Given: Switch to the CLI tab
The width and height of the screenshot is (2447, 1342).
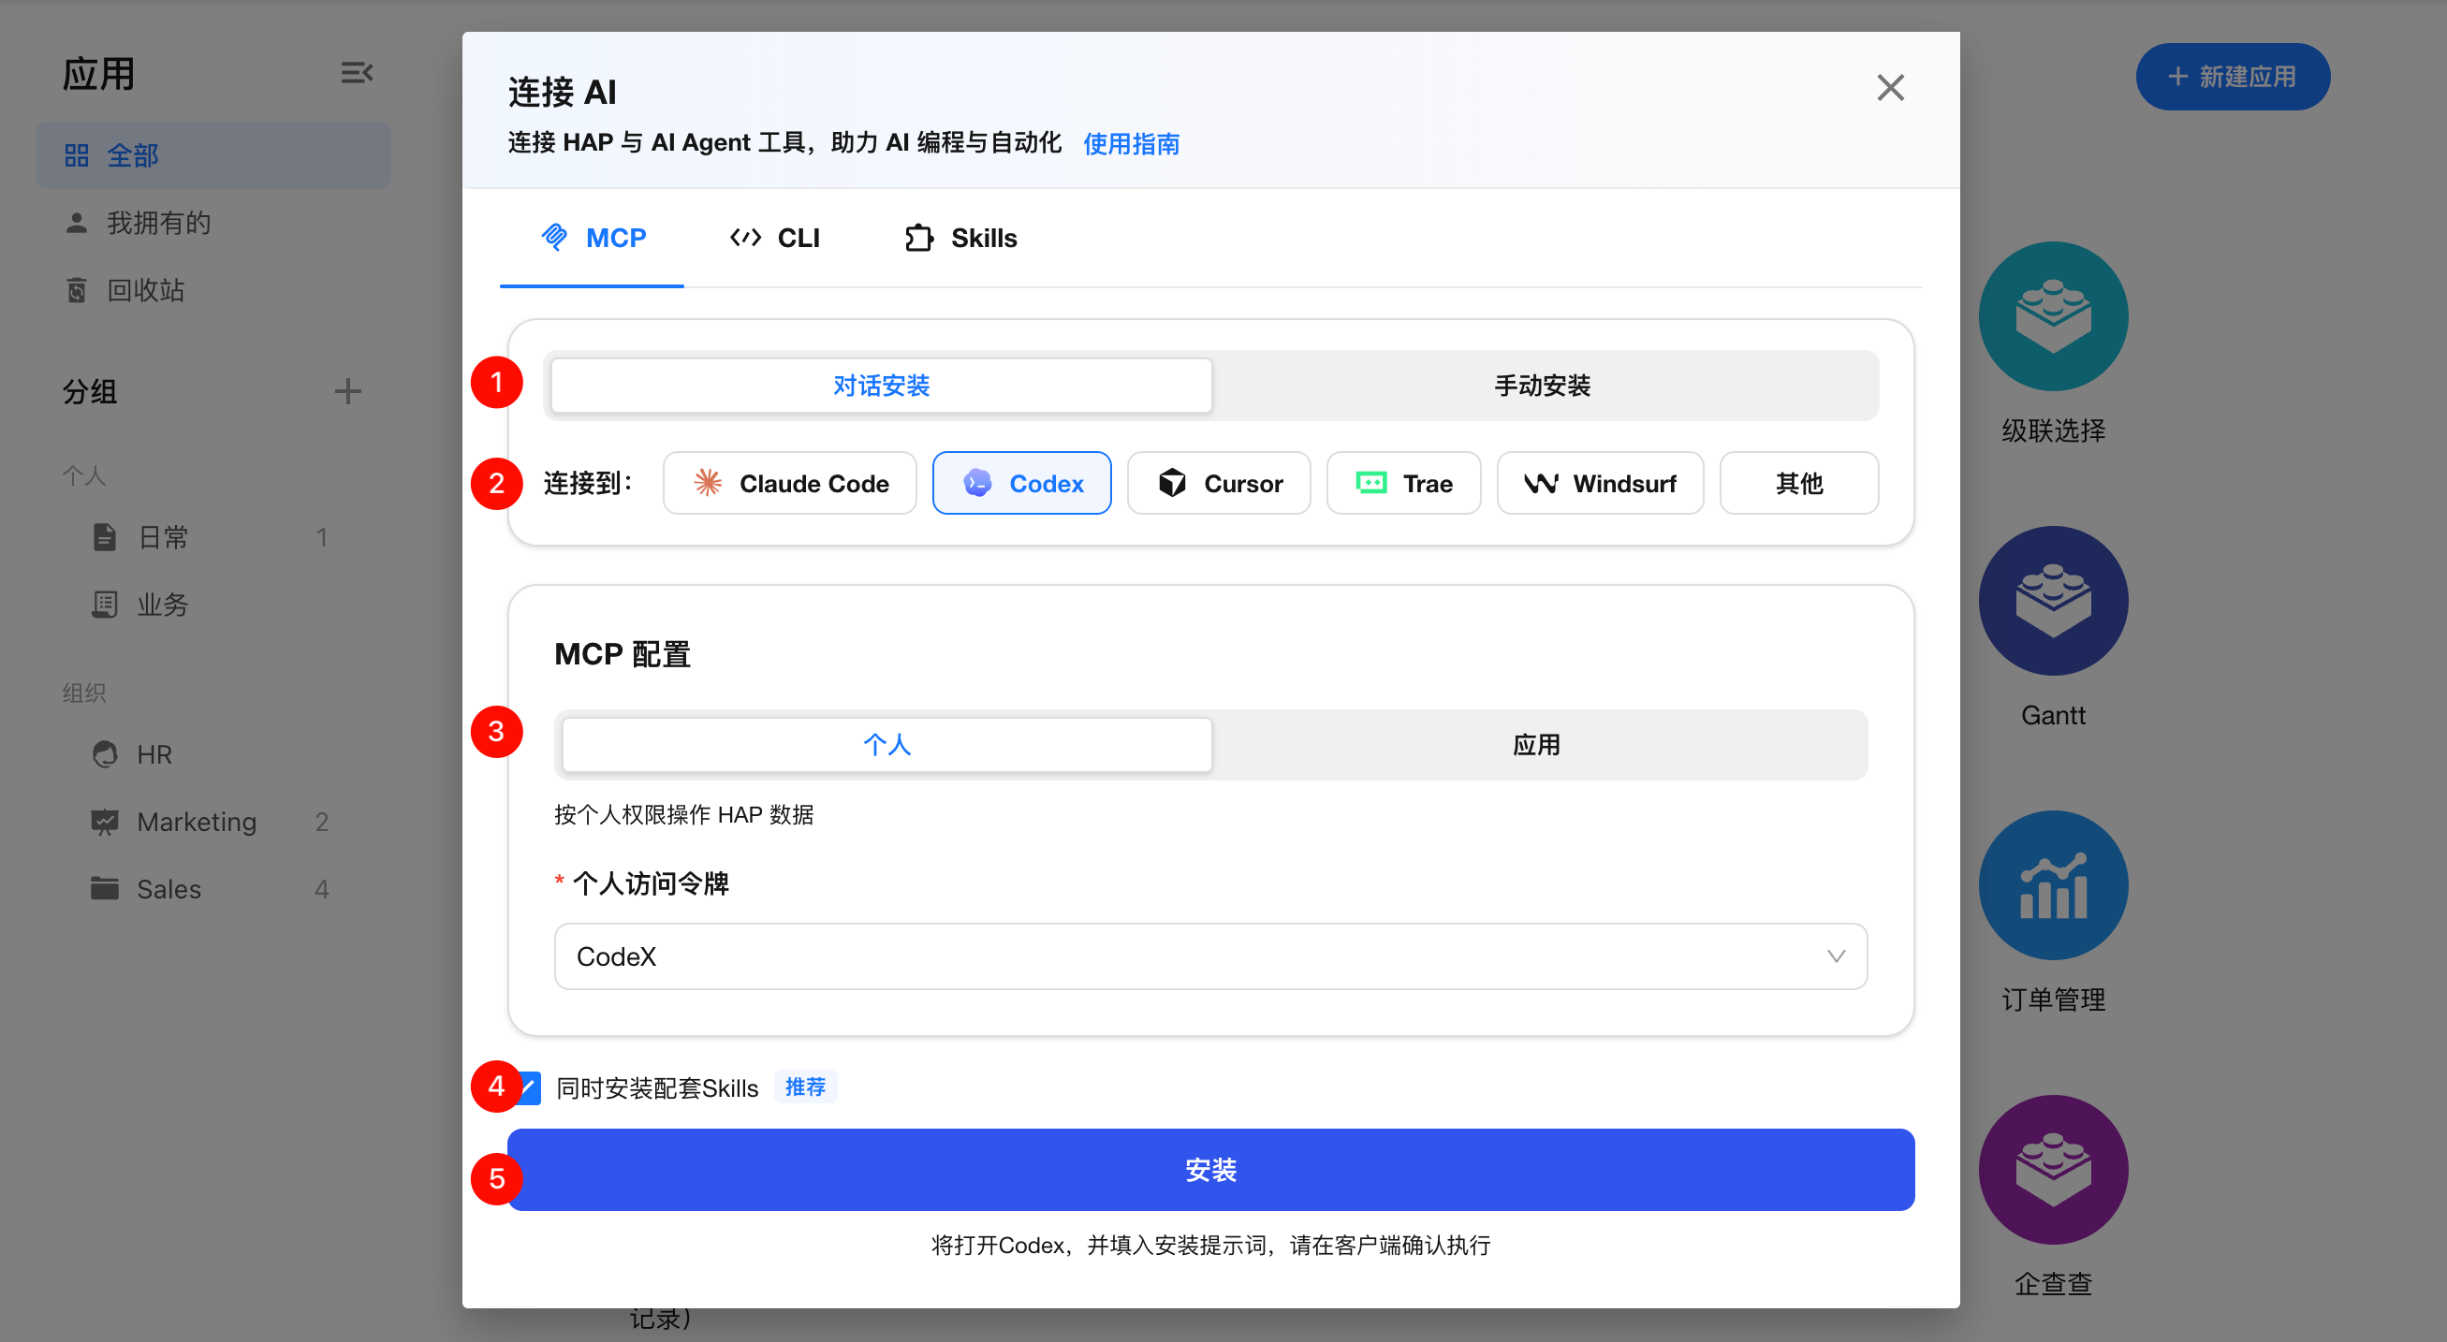Looking at the screenshot, I should click(x=775, y=238).
